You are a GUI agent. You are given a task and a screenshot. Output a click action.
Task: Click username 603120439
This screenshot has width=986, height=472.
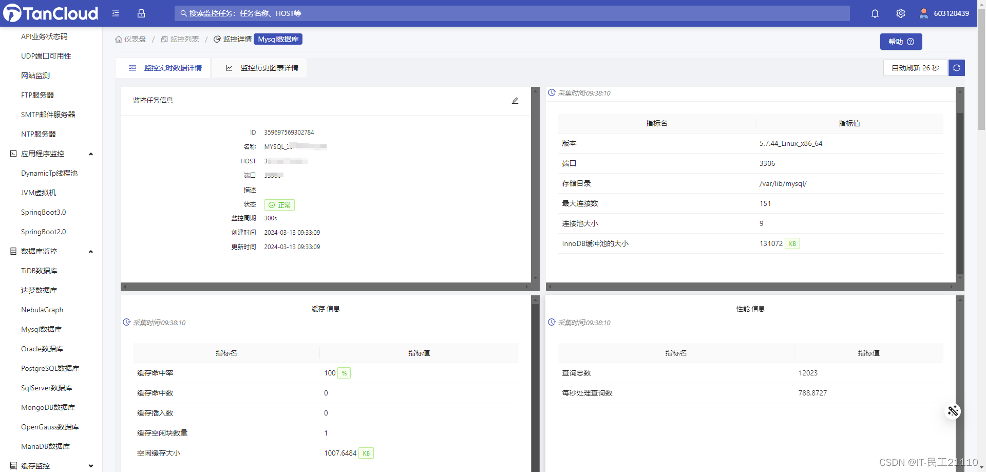(951, 13)
